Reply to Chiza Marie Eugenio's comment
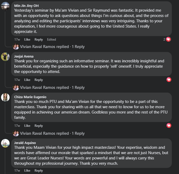Screen dimensions: 179x174 click(39, 126)
